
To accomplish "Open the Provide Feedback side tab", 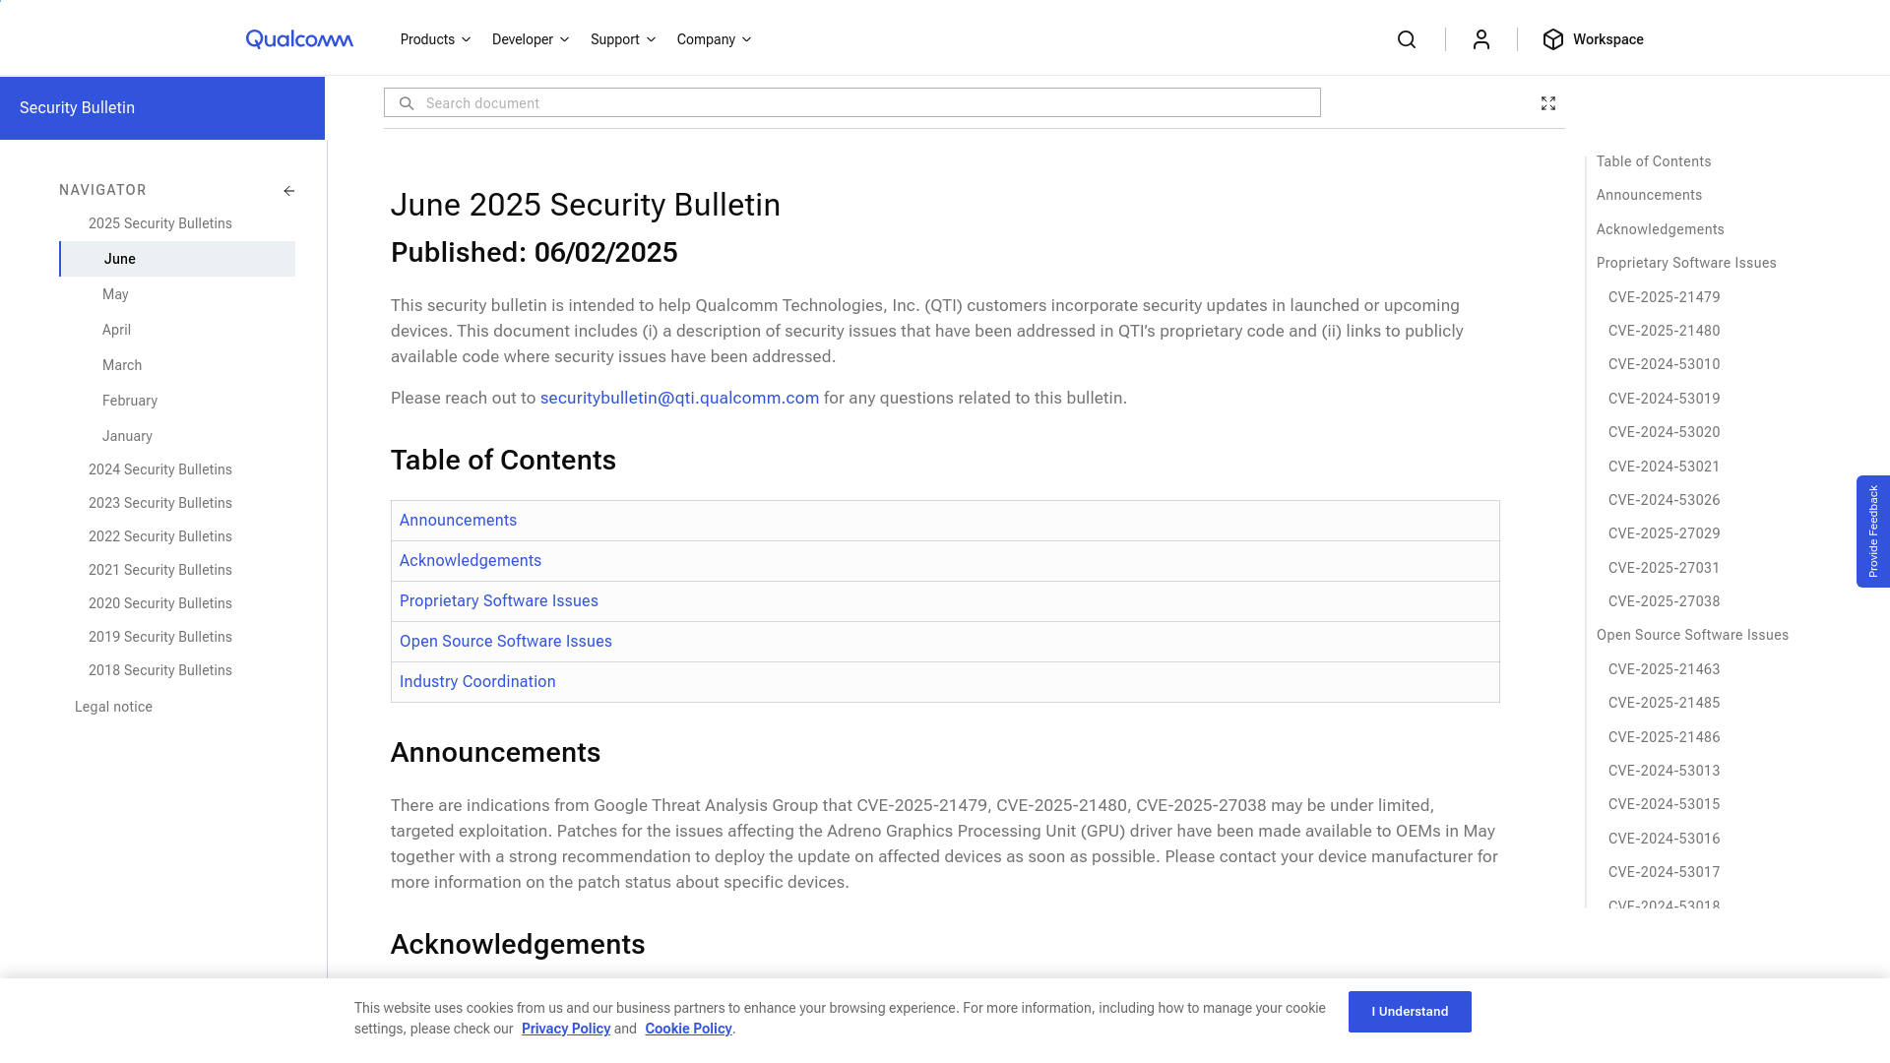I will click(1873, 531).
